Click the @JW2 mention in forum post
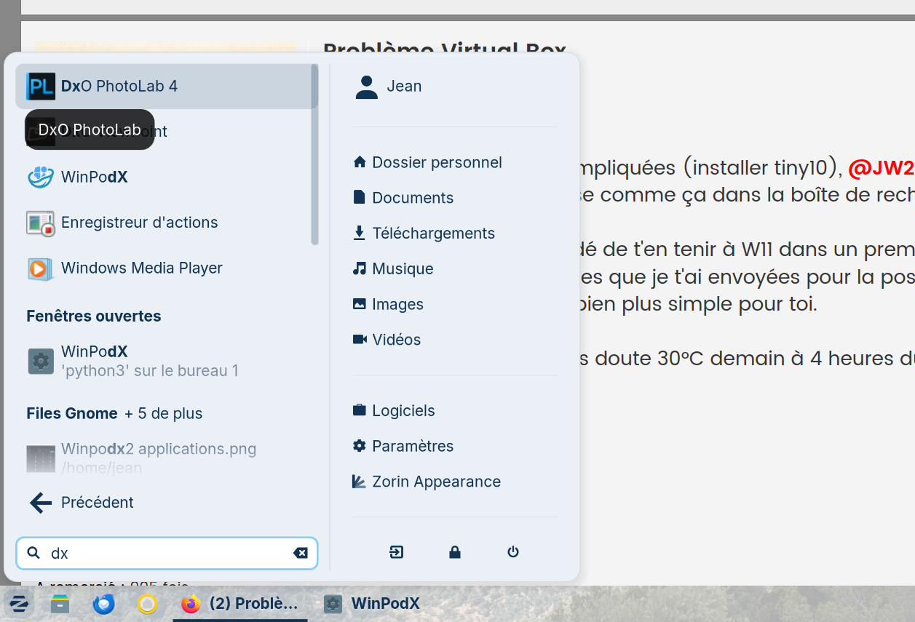The height and width of the screenshot is (622, 915). 881,169
